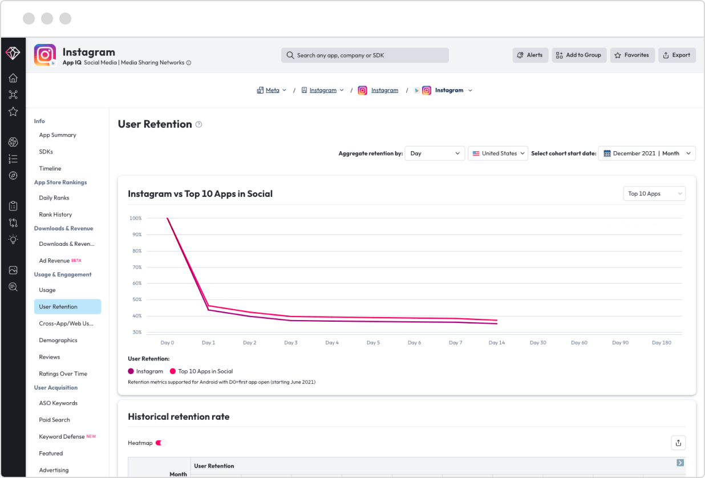Open Keyword Defense in the side menu
The image size is (705, 478).
(x=67, y=437)
